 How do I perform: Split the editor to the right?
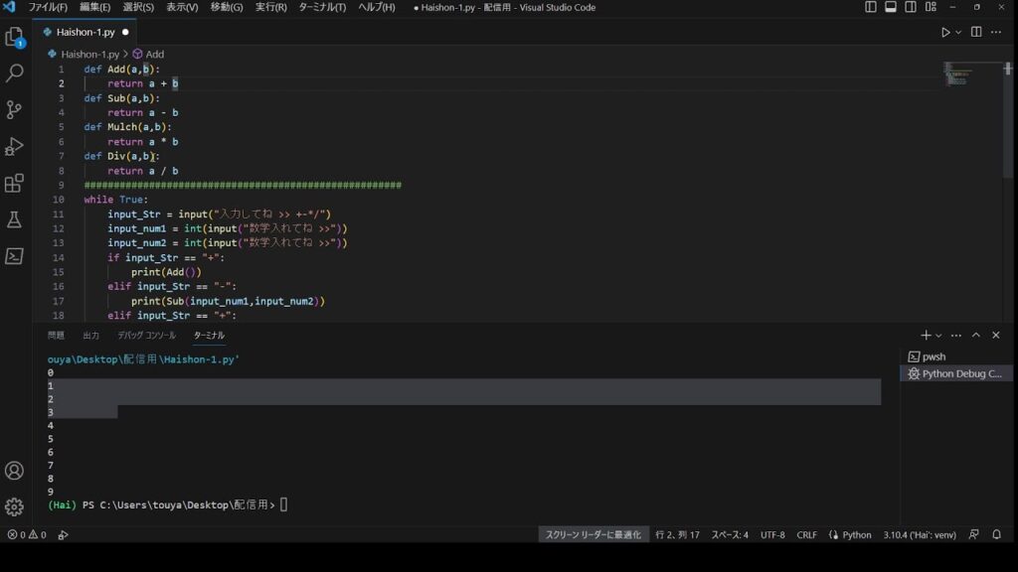click(976, 32)
